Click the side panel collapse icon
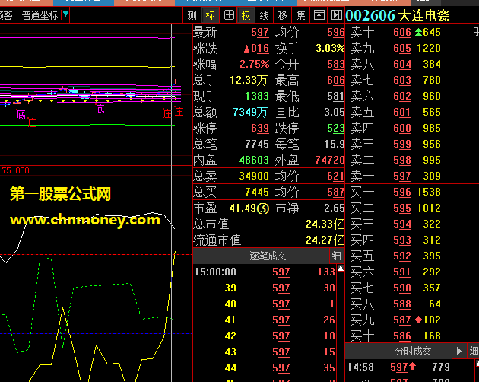Image resolution: width=479 pixels, height=382 pixels. 336,15
